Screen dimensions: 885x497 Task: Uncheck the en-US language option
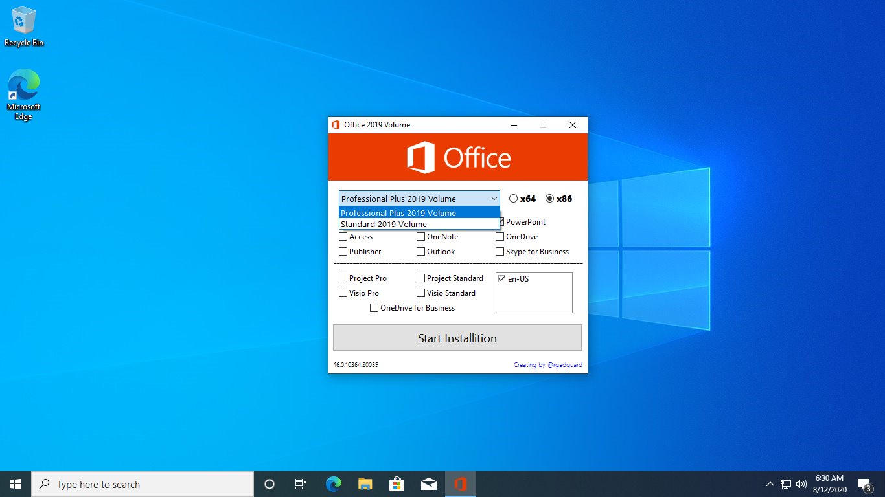click(x=501, y=278)
